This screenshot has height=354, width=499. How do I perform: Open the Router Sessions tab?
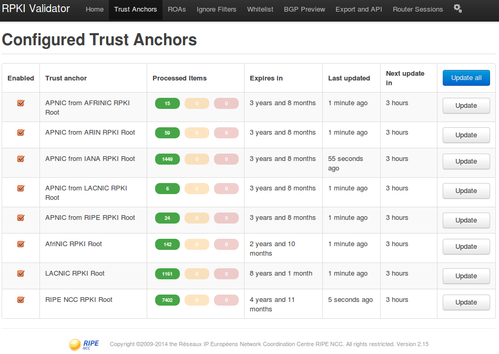coord(417,9)
